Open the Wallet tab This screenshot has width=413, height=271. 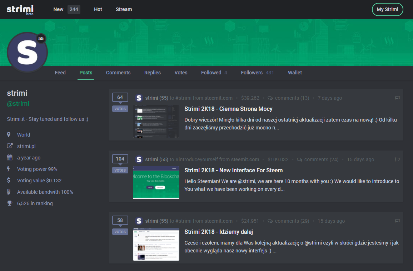[295, 73]
